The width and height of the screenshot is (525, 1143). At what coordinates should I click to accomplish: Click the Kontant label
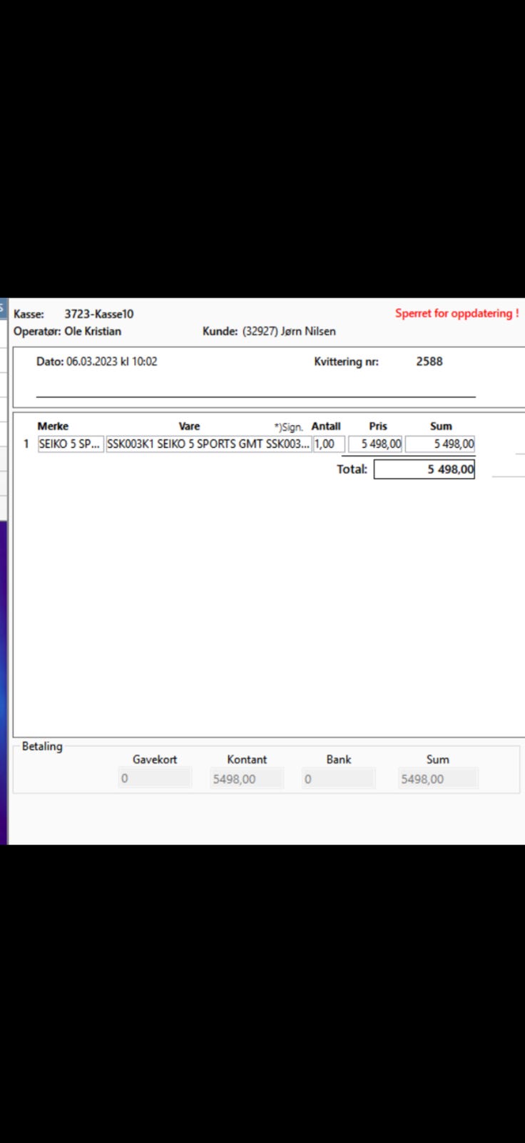point(247,759)
